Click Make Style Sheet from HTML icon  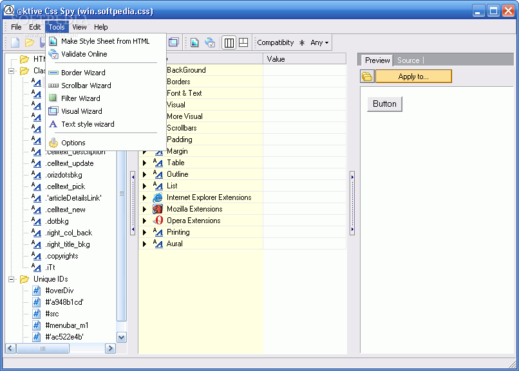point(53,41)
